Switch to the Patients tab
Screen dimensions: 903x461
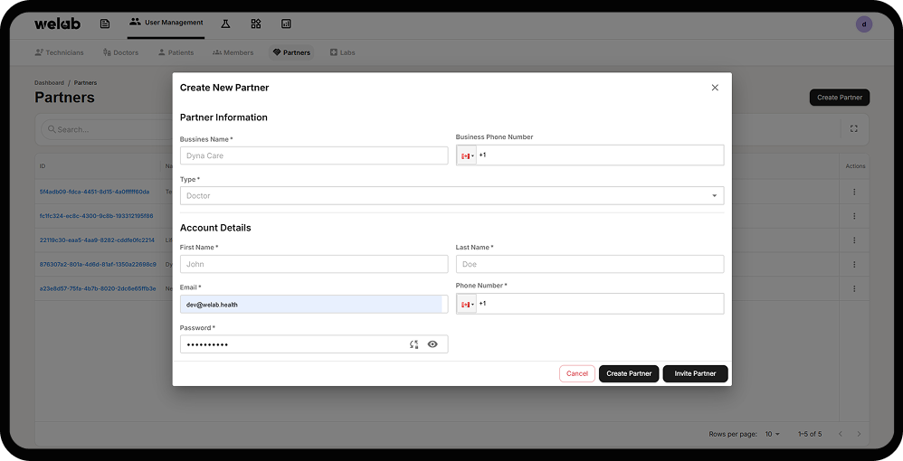click(176, 52)
